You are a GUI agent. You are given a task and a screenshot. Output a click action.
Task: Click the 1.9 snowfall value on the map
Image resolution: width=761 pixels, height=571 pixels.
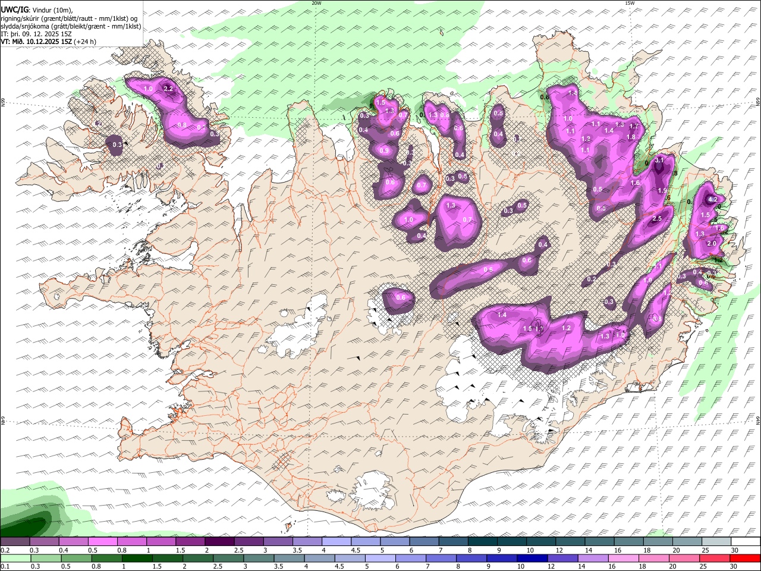(662, 190)
